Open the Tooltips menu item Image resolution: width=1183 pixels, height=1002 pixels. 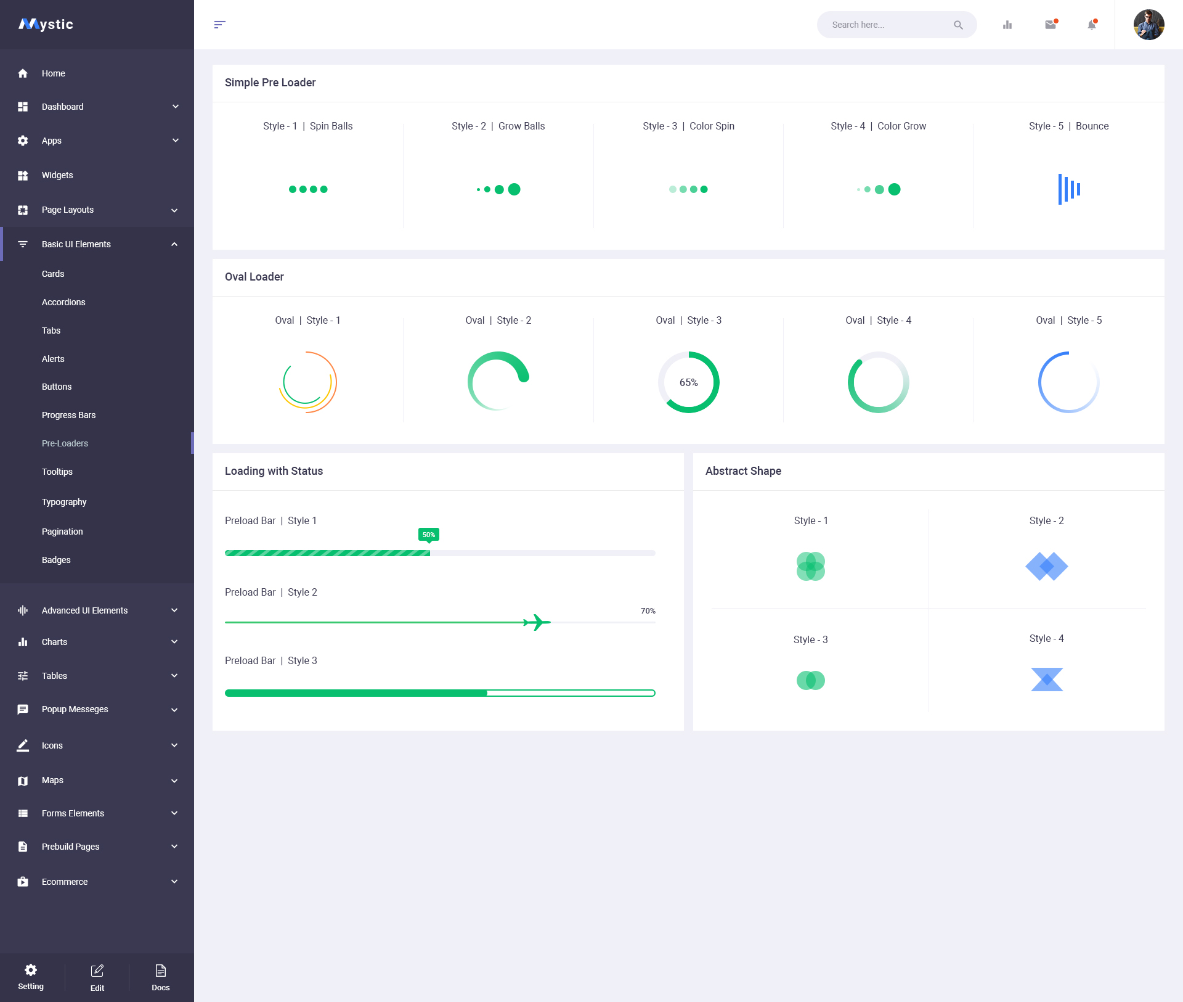57,472
